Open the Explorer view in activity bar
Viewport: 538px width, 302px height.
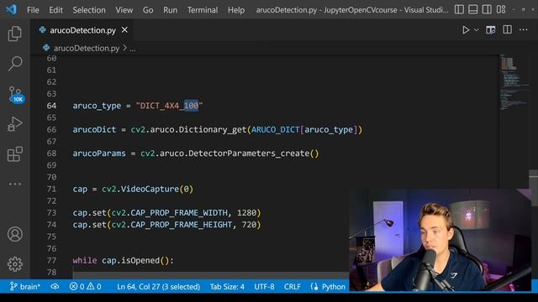pos(15,34)
